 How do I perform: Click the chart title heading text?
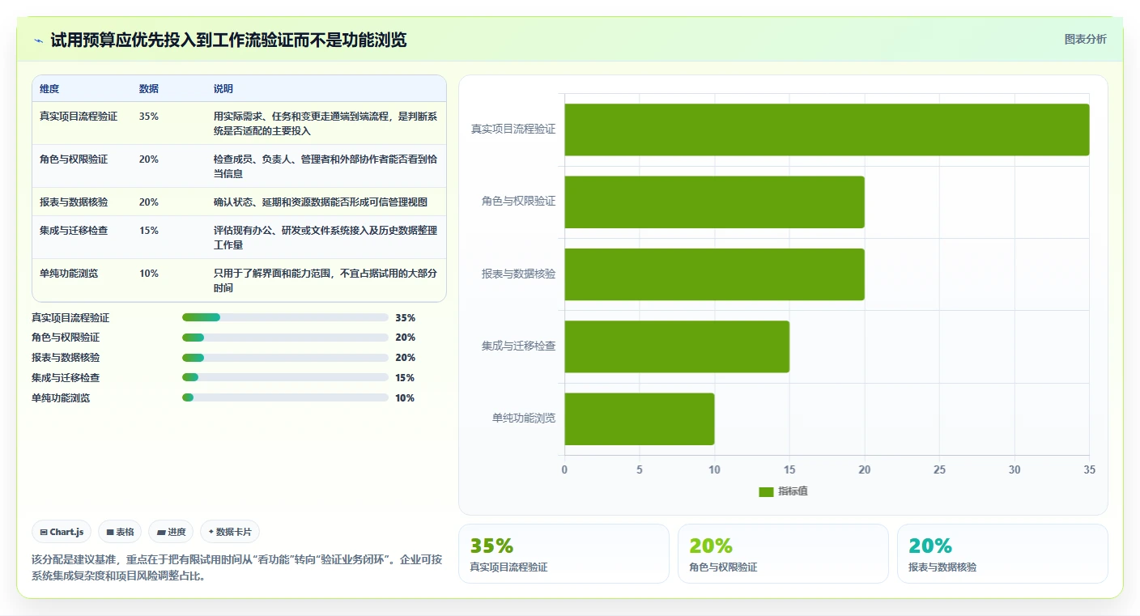pyautogui.click(x=228, y=40)
